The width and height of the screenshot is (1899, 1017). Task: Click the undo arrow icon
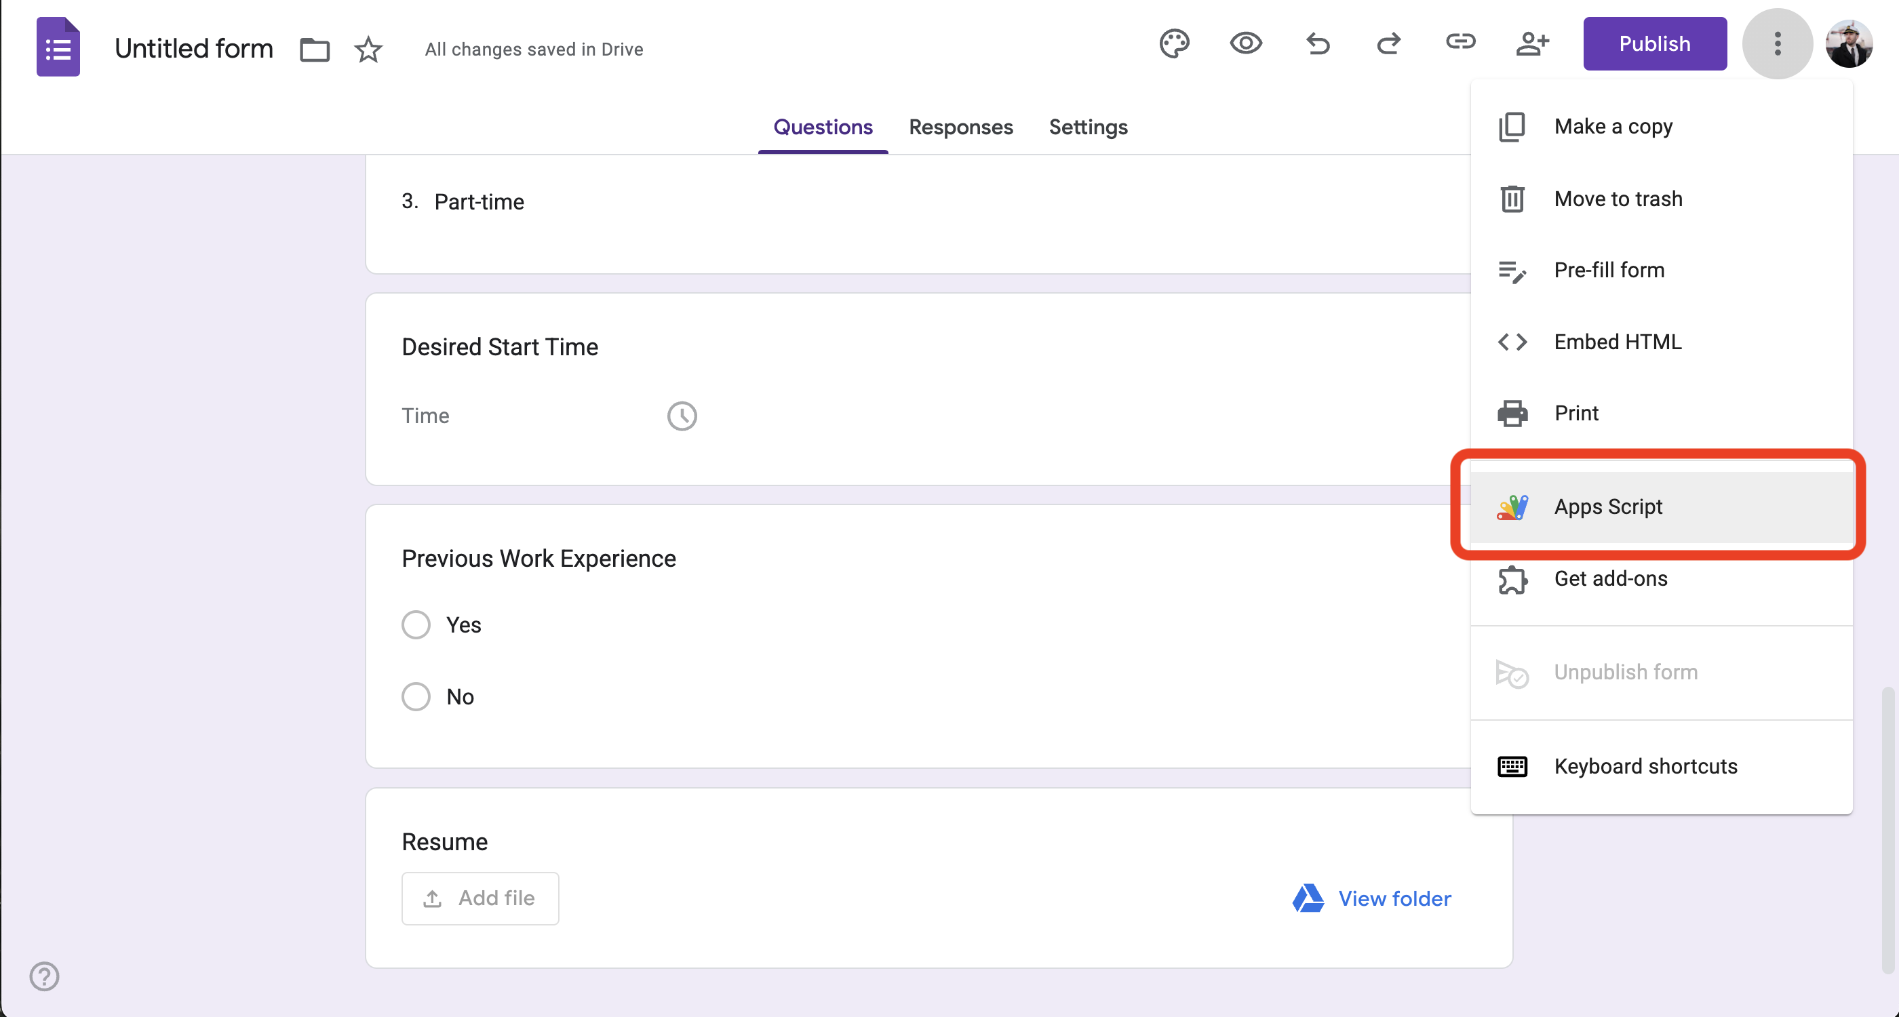[x=1317, y=43]
